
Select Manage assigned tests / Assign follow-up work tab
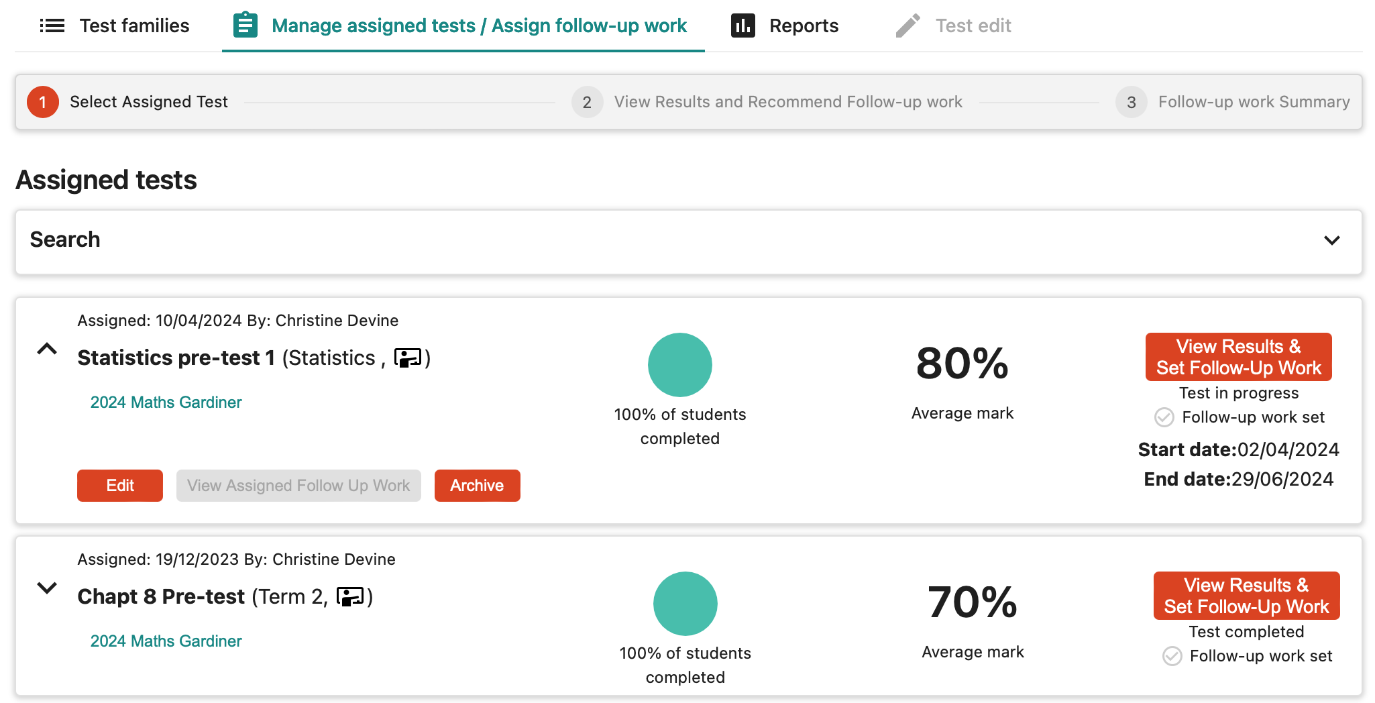(463, 25)
